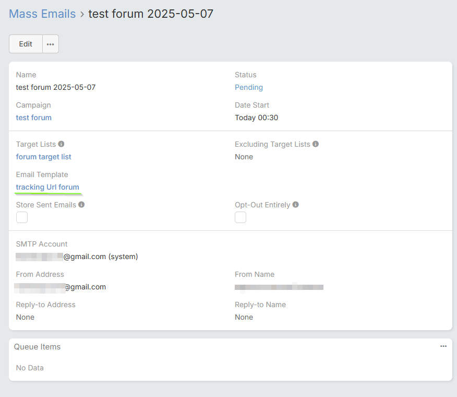Image resolution: width=457 pixels, height=397 pixels.
Task: Open the 'test forum' campaign link
Action: [34, 118]
